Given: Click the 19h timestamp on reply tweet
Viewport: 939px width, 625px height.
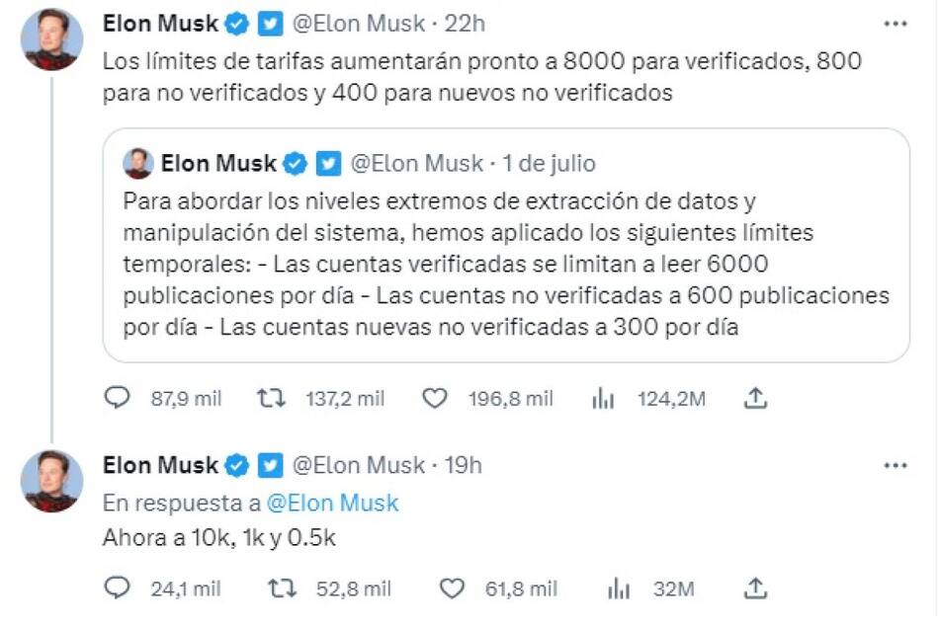Looking at the screenshot, I should [x=461, y=464].
